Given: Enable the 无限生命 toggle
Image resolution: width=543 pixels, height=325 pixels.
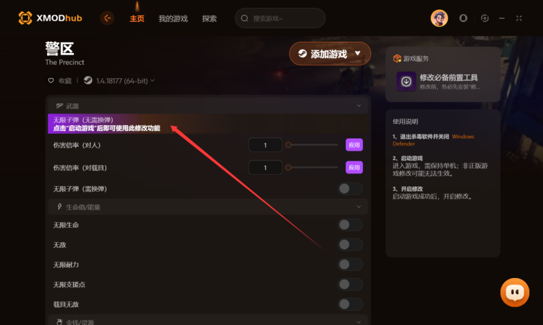Looking at the screenshot, I should (x=350, y=224).
